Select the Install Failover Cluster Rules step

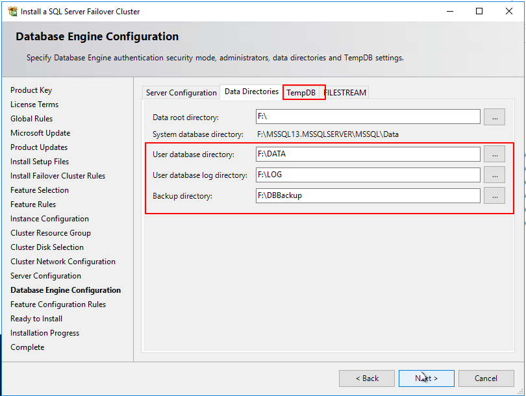(x=58, y=176)
